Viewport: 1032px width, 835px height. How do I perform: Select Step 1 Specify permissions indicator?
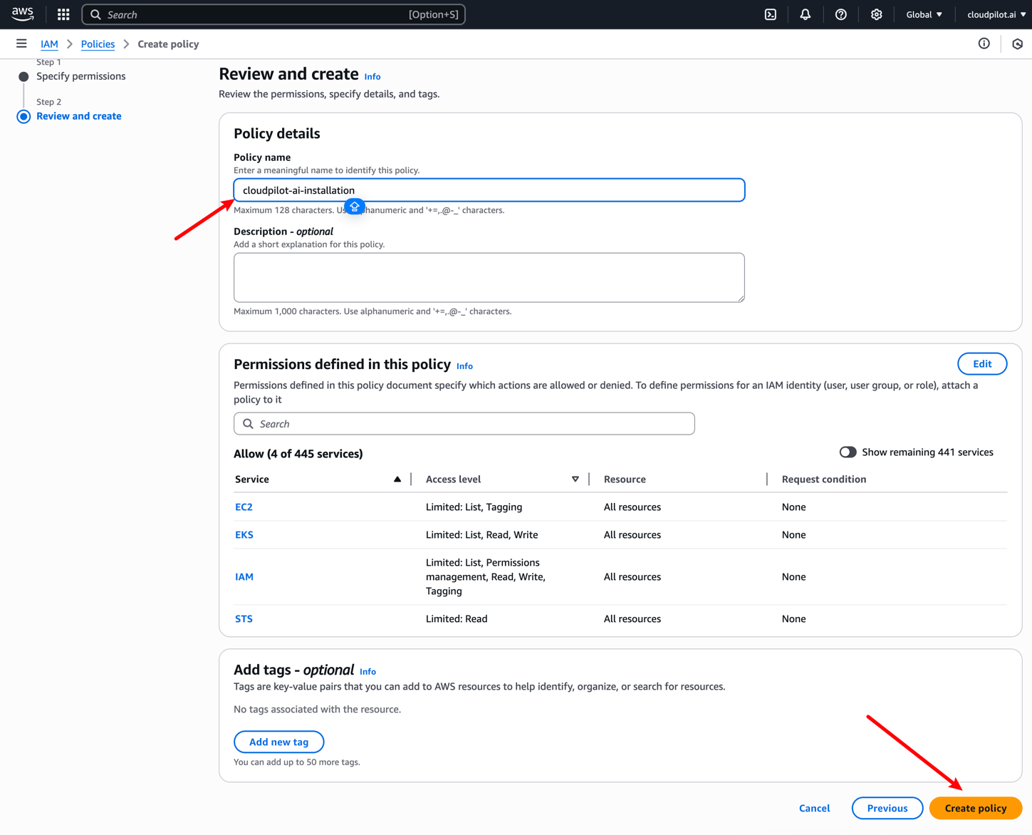(24, 76)
